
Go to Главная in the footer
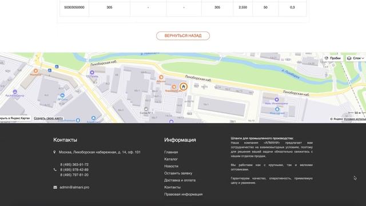171,152
